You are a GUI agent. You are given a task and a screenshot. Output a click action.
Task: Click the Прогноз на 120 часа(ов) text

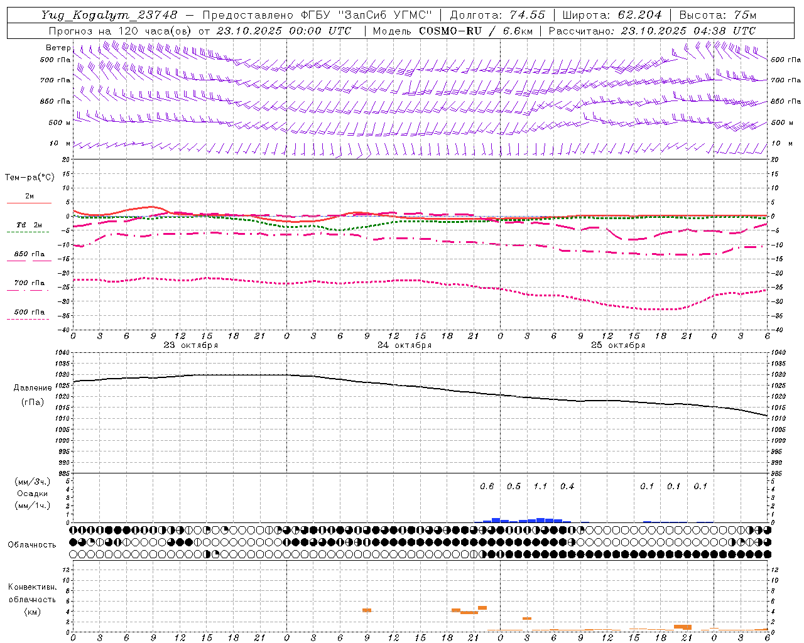click(121, 31)
